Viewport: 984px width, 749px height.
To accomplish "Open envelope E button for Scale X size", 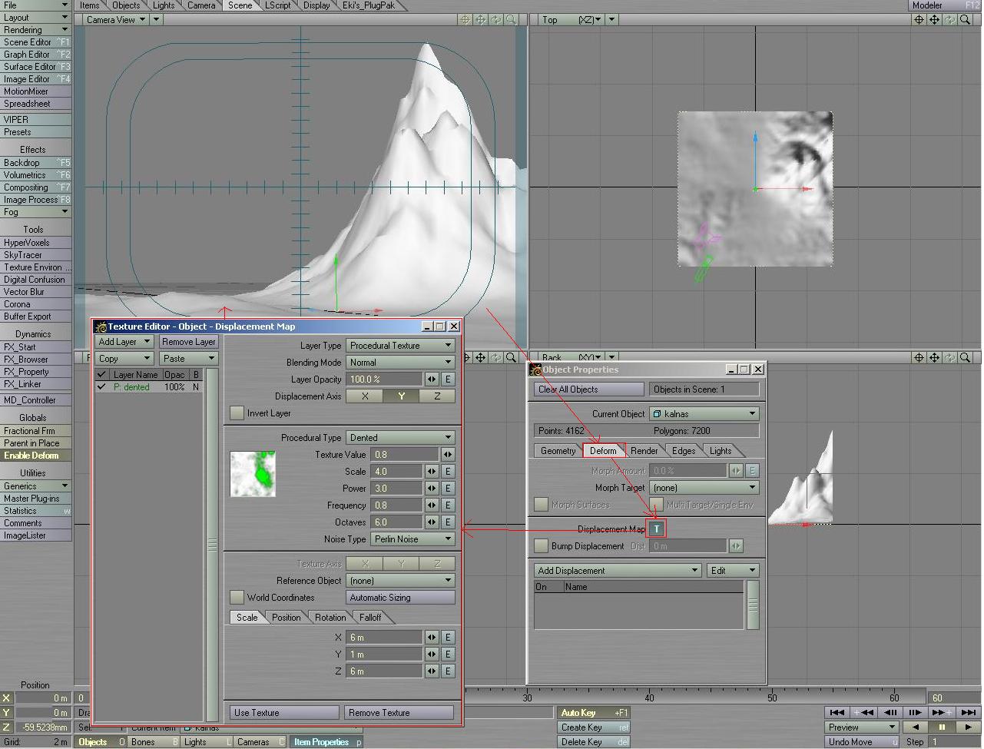I will 448,638.
